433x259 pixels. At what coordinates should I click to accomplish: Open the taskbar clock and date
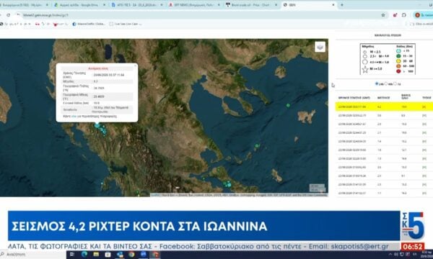[x=426, y=255]
